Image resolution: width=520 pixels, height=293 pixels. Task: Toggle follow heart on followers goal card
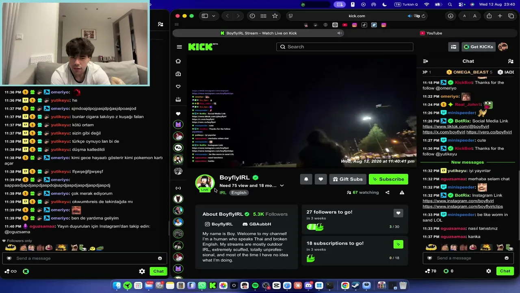(x=398, y=213)
